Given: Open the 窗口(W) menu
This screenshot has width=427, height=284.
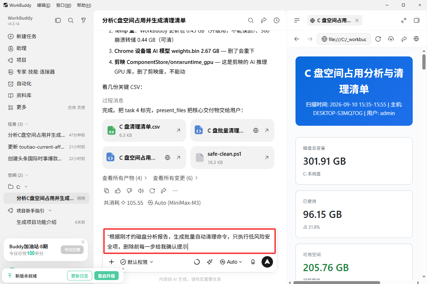Looking at the screenshot, I should (x=64, y=5).
